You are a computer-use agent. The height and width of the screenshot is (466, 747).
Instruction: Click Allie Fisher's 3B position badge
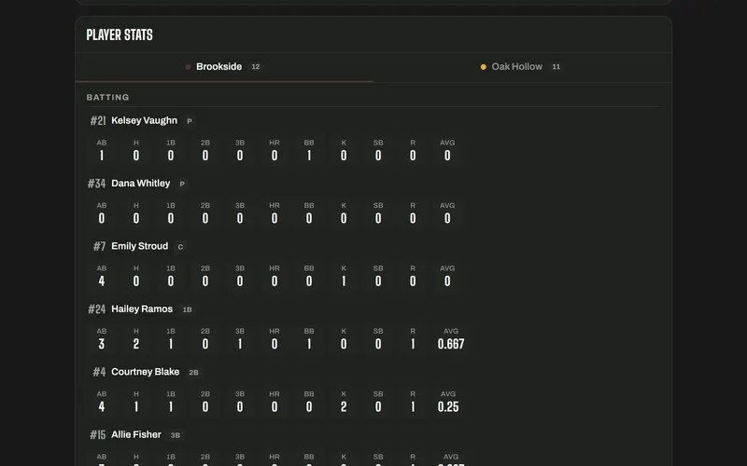176,435
